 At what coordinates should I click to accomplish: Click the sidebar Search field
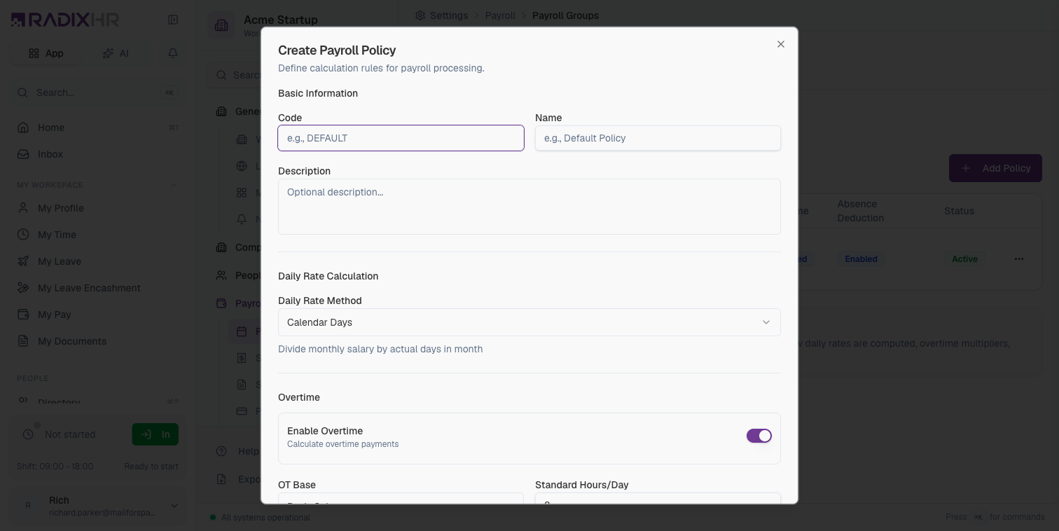point(97,92)
